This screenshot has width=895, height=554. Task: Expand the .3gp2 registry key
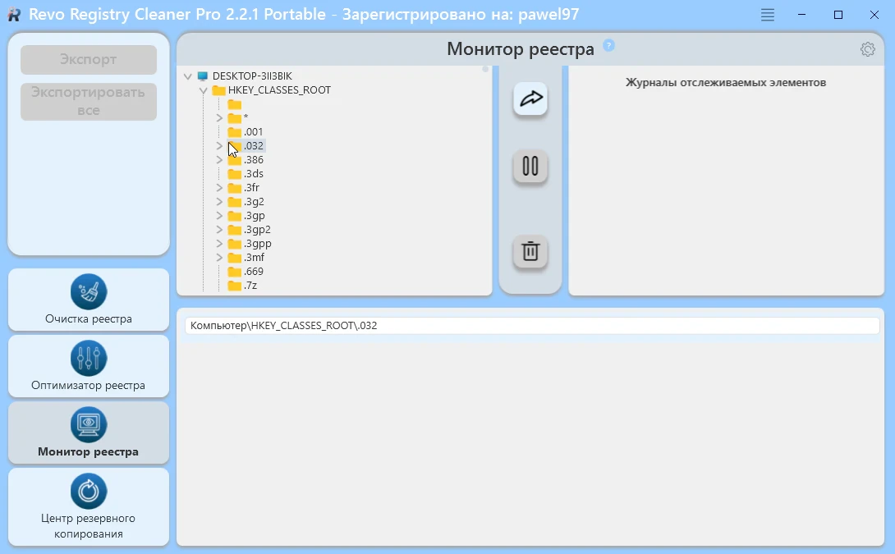(219, 229)
